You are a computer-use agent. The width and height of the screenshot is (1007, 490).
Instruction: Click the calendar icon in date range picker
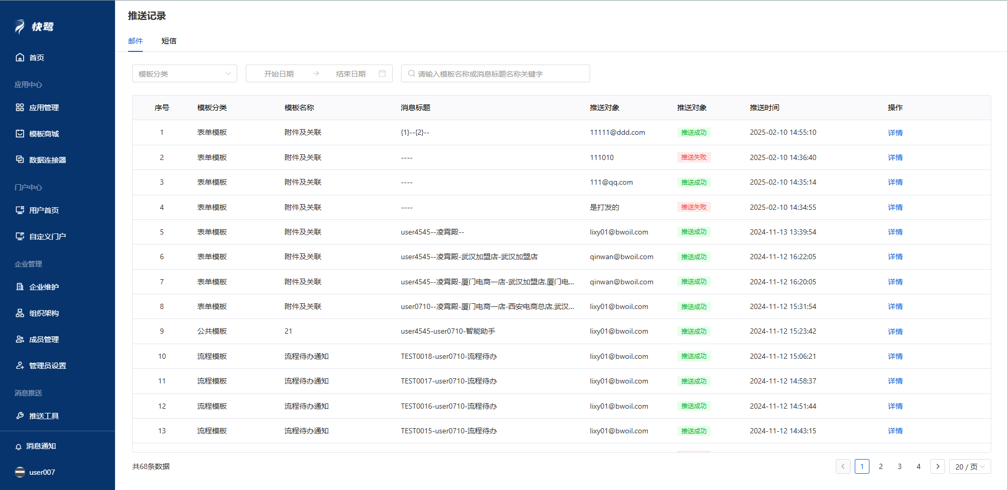pos(382,73)
